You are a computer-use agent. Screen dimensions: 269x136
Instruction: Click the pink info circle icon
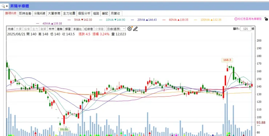click(236, 19)
